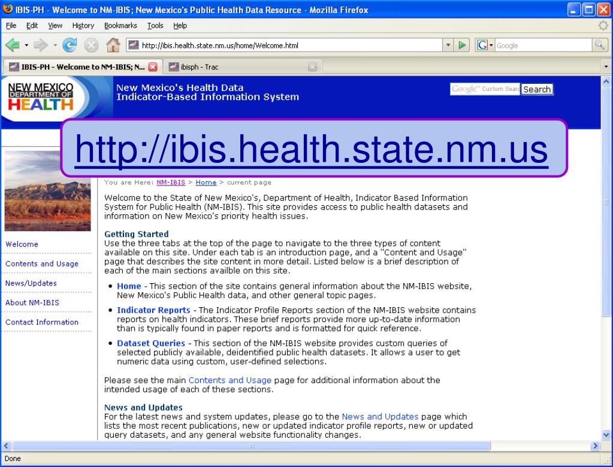
Task: Open the About NM-IBIS sidebar link
Action: pyautogui.click(x=32, y=302)
